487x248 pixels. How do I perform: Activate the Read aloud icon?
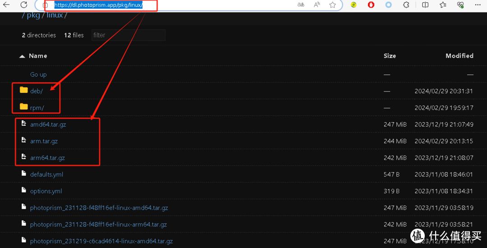[317, 5]
